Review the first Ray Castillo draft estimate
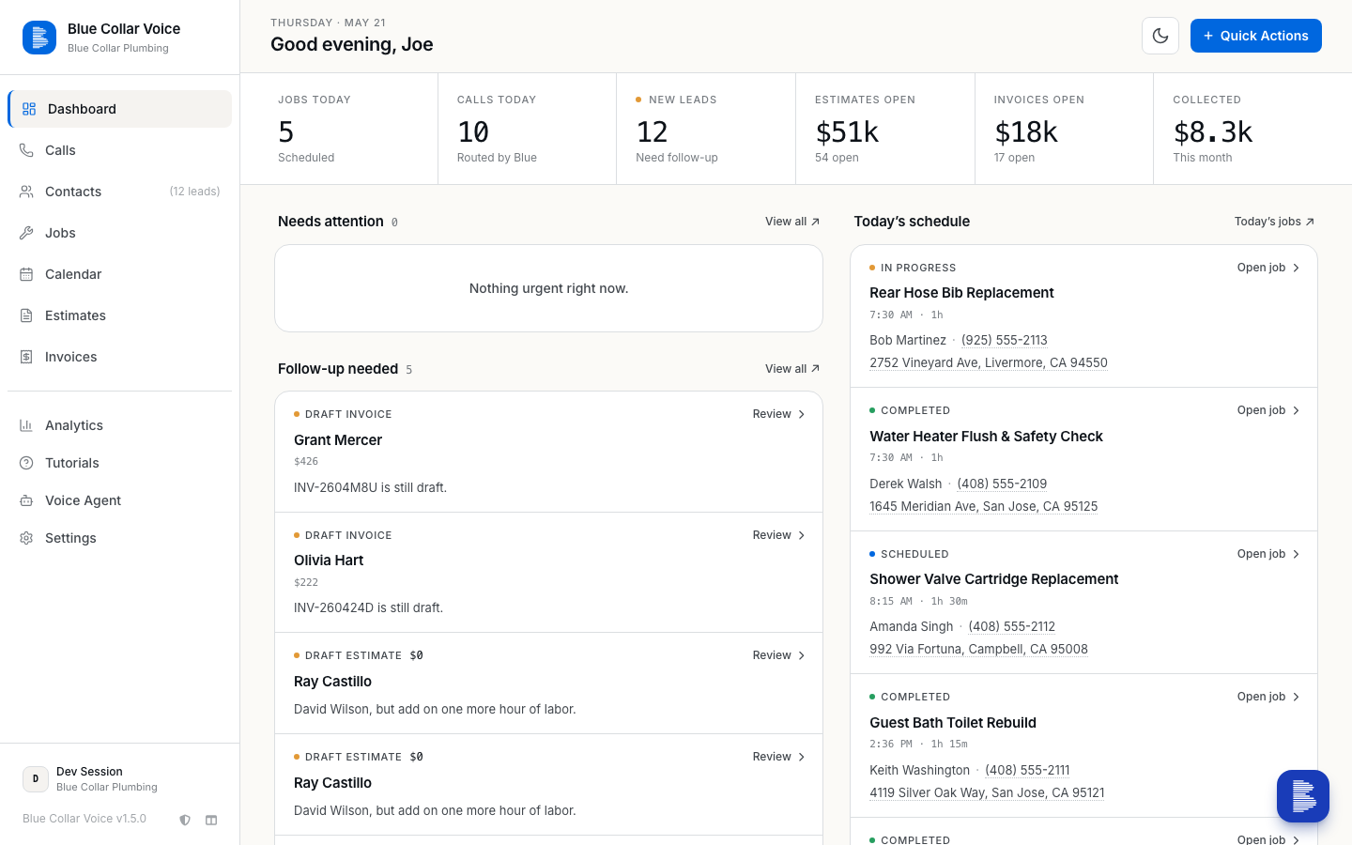The image size is (1352, 845). tap(778, 655)
